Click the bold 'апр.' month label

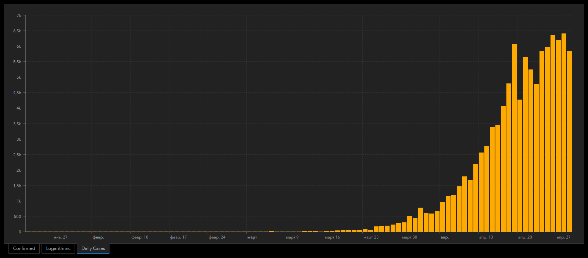coord(445,237)
